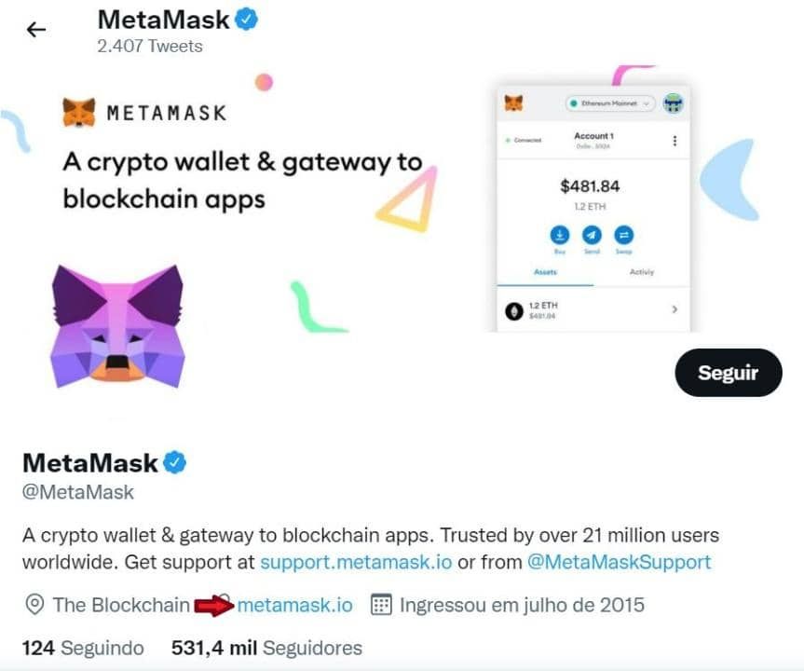Expand the 1.2 ETH asset row chevron
This screenshot has height=671, width=804.
676,309
